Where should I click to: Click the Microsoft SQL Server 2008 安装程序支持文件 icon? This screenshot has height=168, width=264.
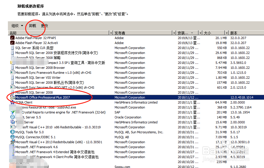coord(12,53)
